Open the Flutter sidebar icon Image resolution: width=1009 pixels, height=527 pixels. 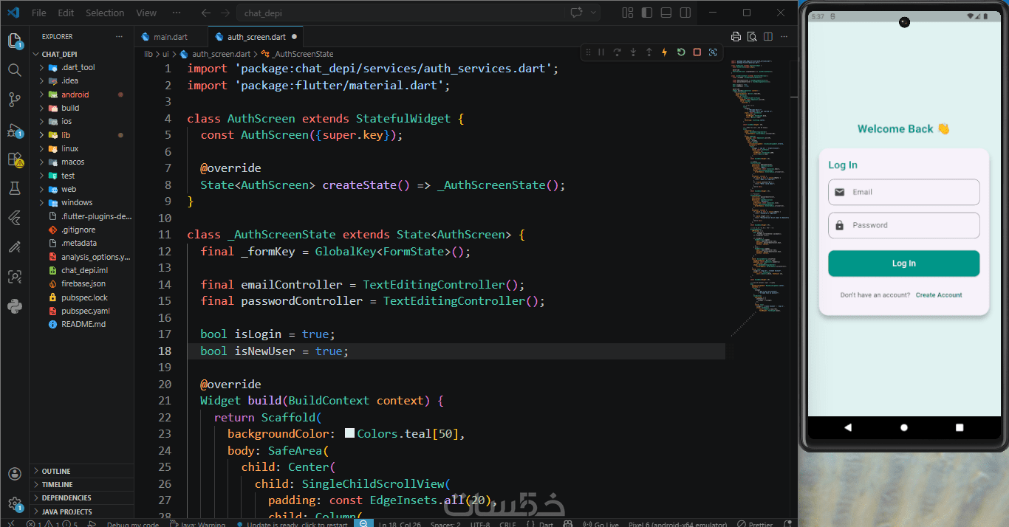(14, 218)
